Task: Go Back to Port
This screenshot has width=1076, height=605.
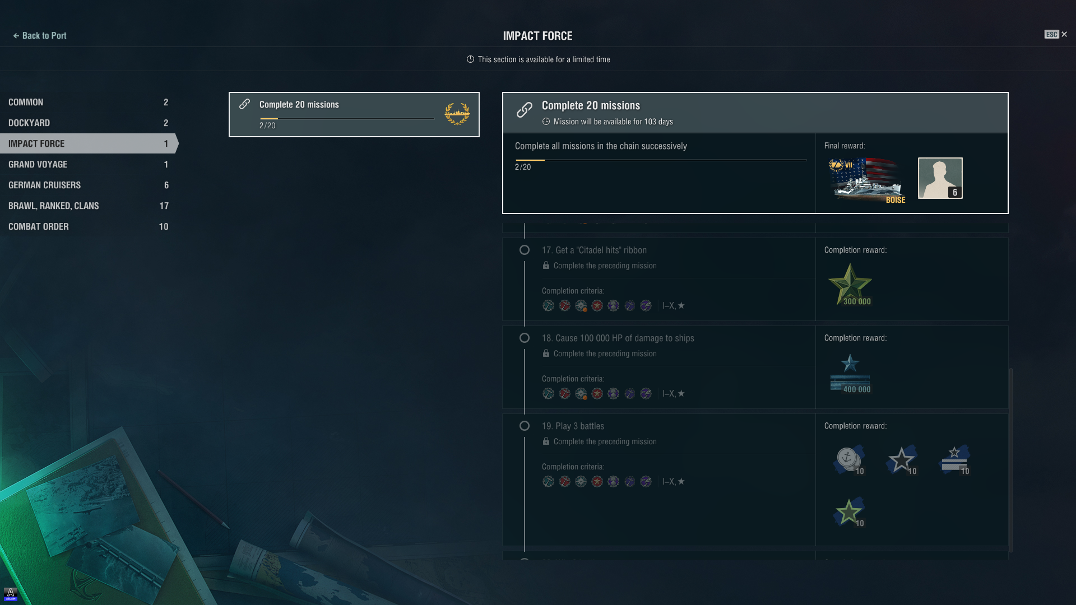Action: [39, 35]
